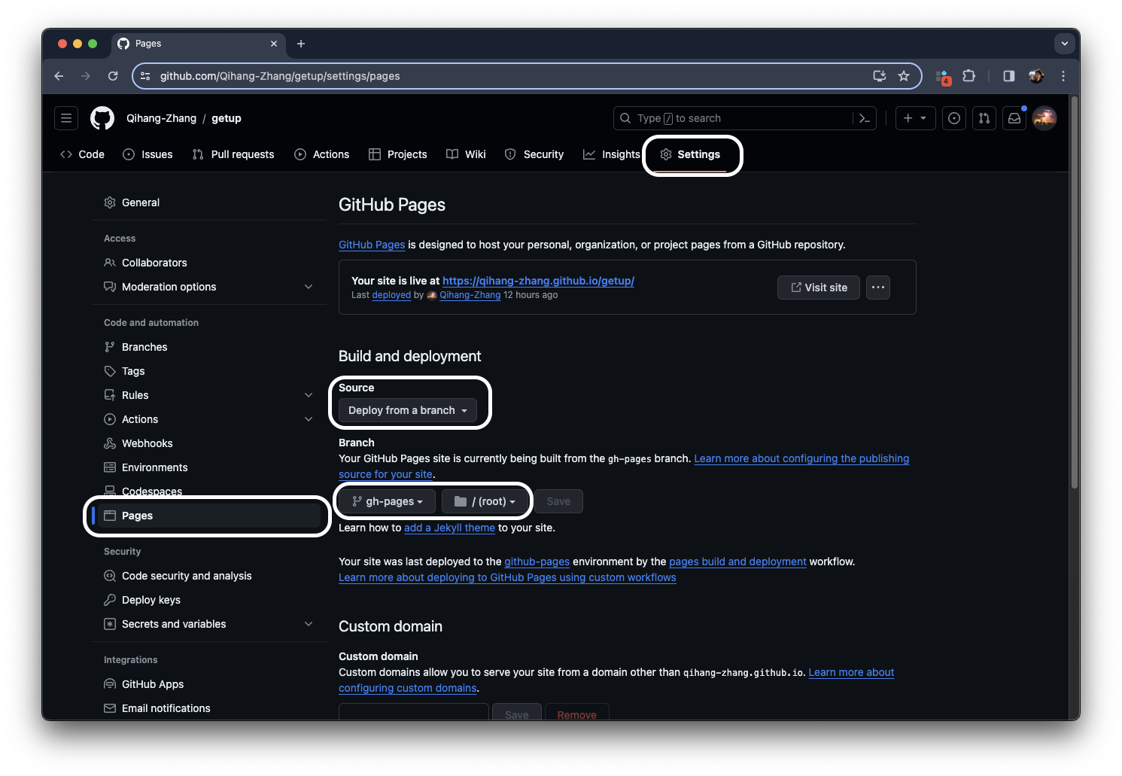Open the GitHub hamburger navigation menu
This screenshot has width=1122, height=776.
(66, 118)
